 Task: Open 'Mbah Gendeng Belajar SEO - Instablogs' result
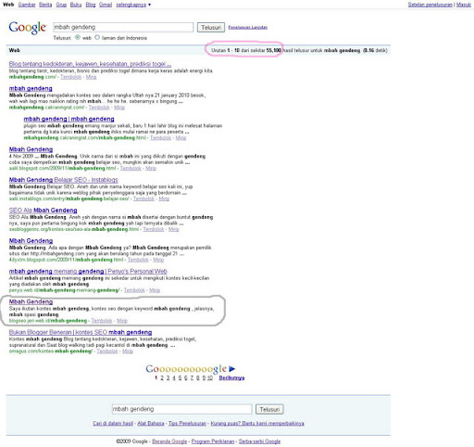click(x=63, y=180)
